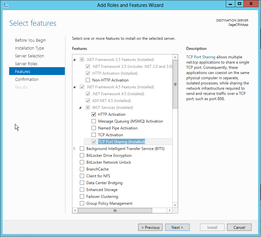Expand Background Intelligent Transfer Service node
Screen dimensions: 261x237
pyautogui.click(x=75, y=149)
